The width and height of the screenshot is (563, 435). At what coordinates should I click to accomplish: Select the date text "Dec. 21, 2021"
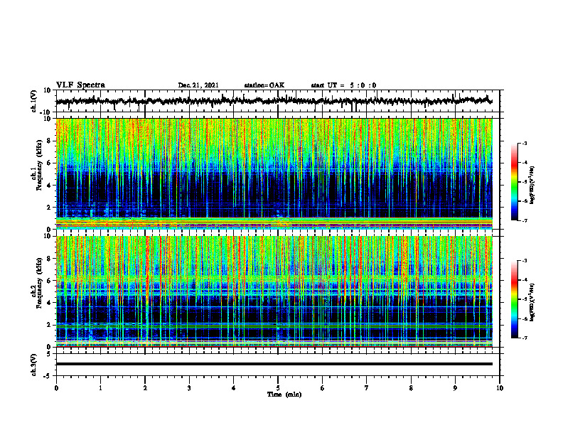pos(198,85)
